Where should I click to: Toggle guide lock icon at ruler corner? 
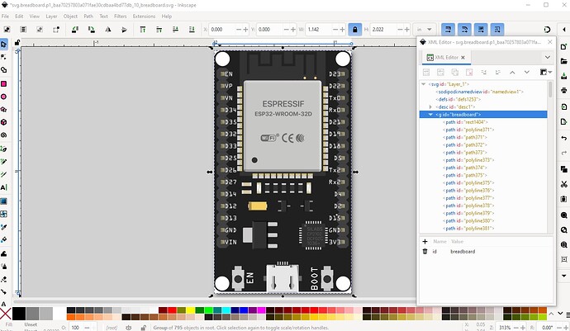coord(17,43)
